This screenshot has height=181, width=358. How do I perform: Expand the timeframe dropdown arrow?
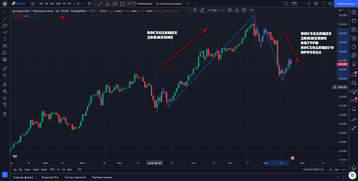coord(83,4)
